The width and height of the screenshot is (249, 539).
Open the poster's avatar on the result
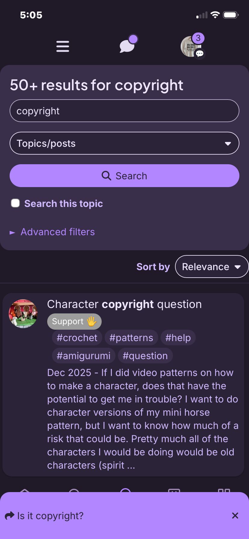tap(23, 313)
